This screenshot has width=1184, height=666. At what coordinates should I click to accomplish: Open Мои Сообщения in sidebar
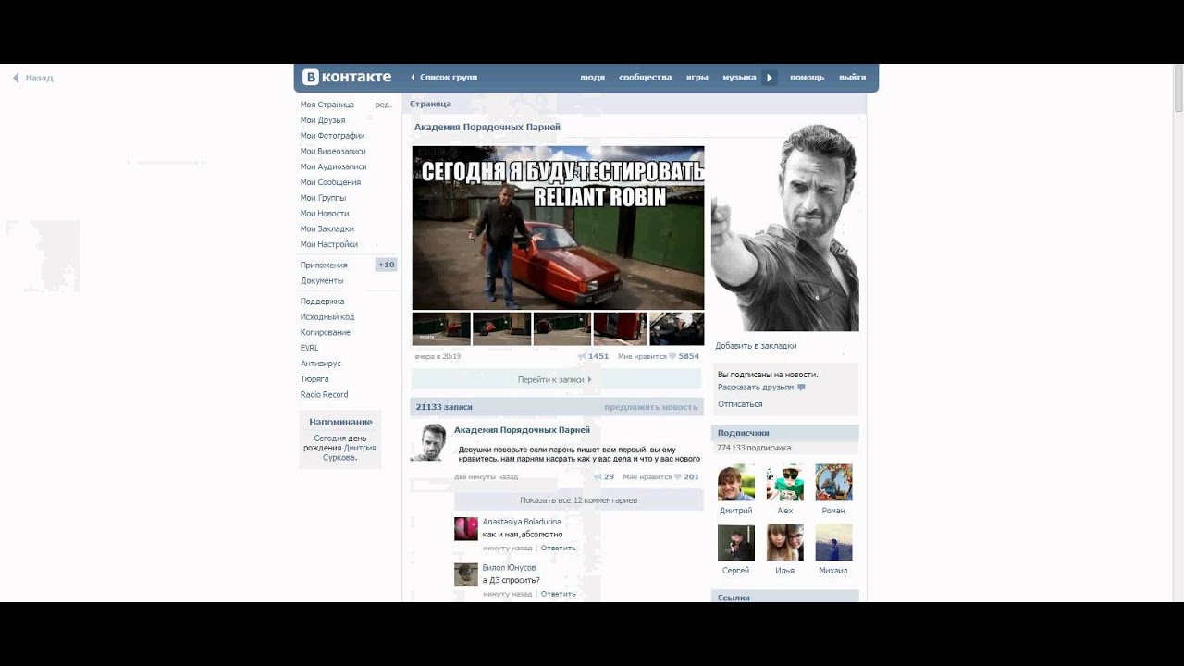[330, 182]
